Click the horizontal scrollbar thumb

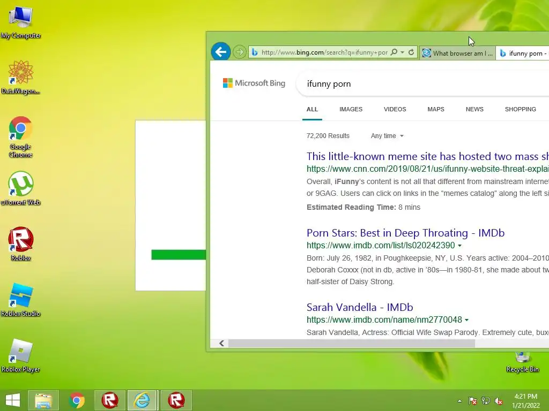click(x=352, y=343)
